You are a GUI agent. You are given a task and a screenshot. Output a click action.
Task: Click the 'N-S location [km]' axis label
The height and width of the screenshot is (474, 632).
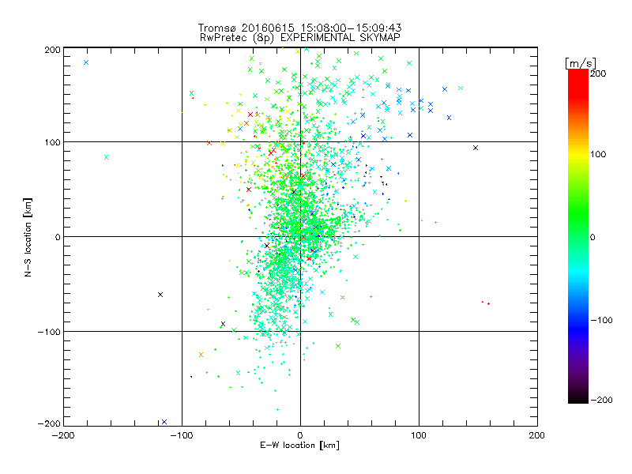coord(28,238)
